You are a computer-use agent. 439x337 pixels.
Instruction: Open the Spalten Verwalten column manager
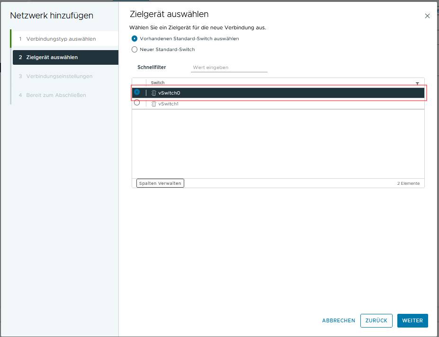coord(160,183)
